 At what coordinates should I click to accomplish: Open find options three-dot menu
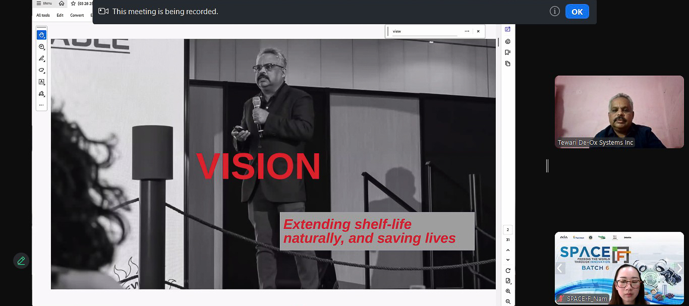(467, 31)
